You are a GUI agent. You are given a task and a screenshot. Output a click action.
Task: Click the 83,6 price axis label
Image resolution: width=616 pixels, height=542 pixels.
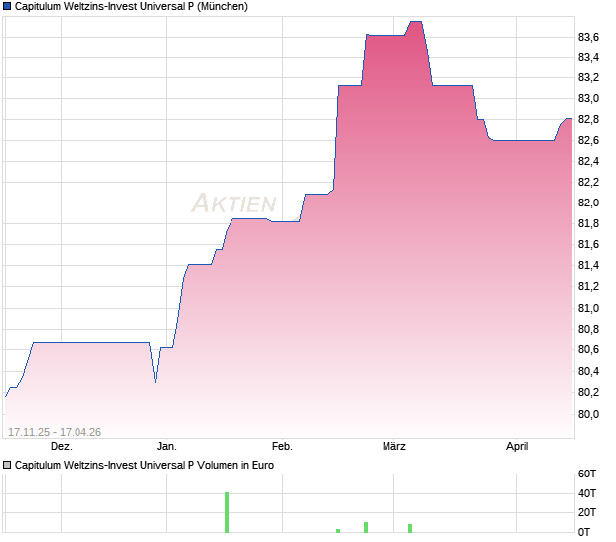(x=588, y=37)
